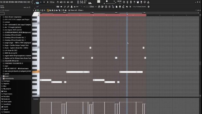Click the tempo field showing 122
Screen dimensions: 202x114
[x=52, y=2]
